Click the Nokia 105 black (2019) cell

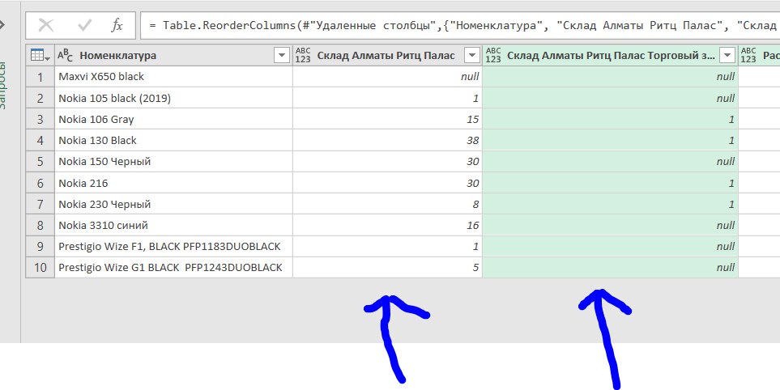point(173,99)
